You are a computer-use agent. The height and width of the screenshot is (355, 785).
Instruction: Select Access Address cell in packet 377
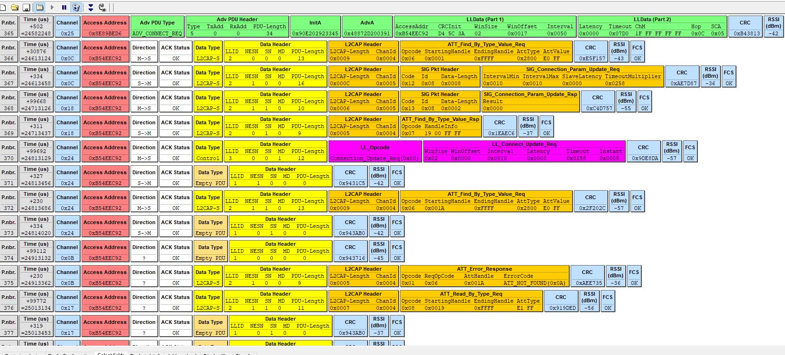[105, 326]
